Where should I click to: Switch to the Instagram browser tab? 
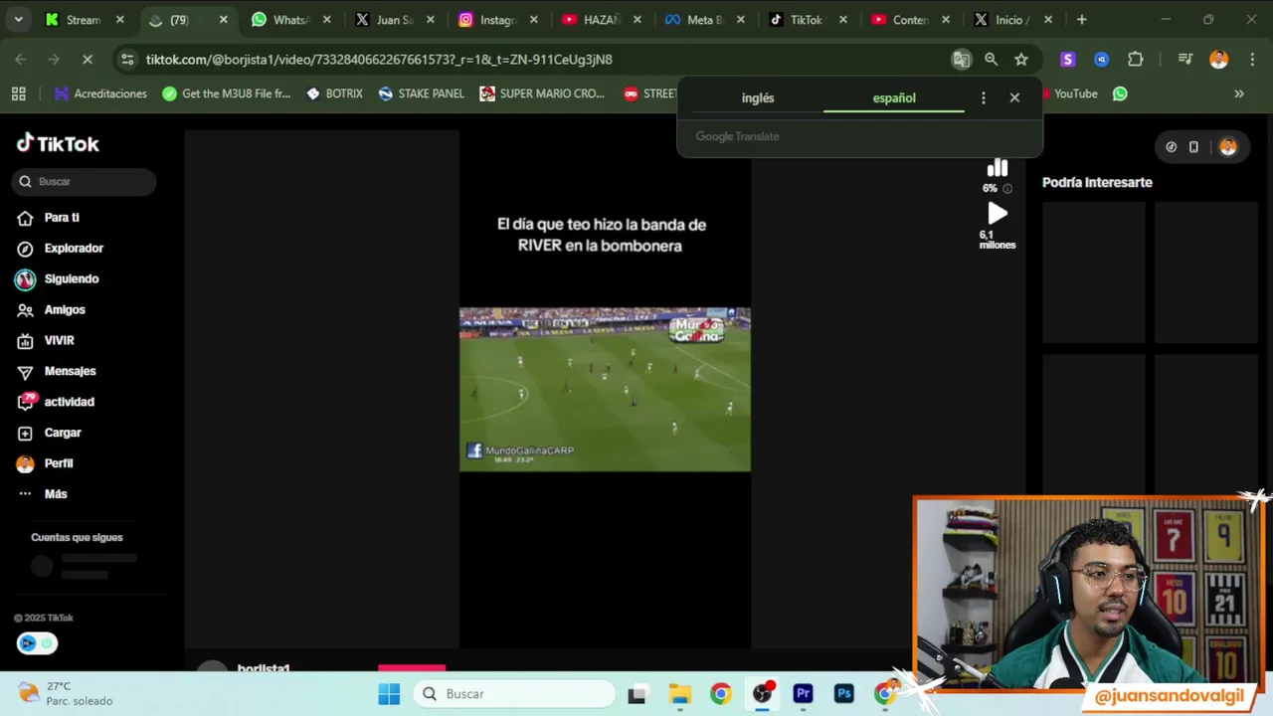click(497, 20)
